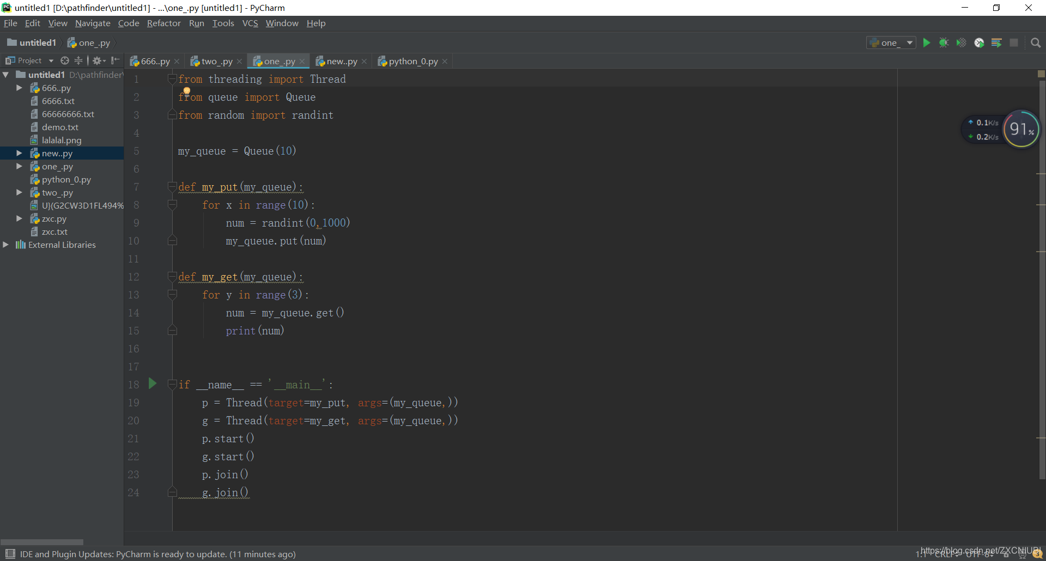Hide the Project tool window
Viewport: 1046px width, 561px height.
click(115, 60)
